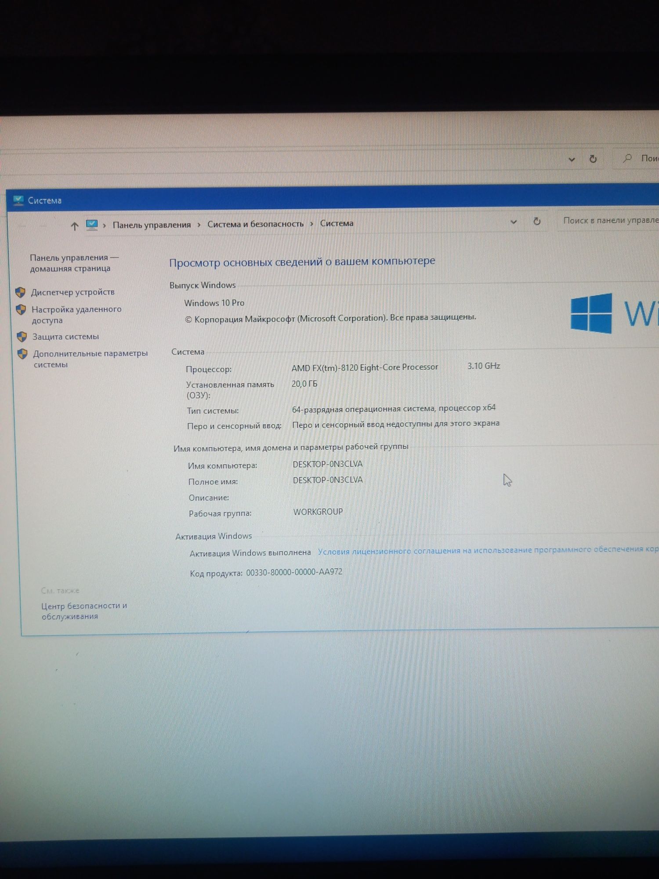Go to Система и безопасность breadcrumb
This screenshot has width=659, height=879.
coord(255,224)
